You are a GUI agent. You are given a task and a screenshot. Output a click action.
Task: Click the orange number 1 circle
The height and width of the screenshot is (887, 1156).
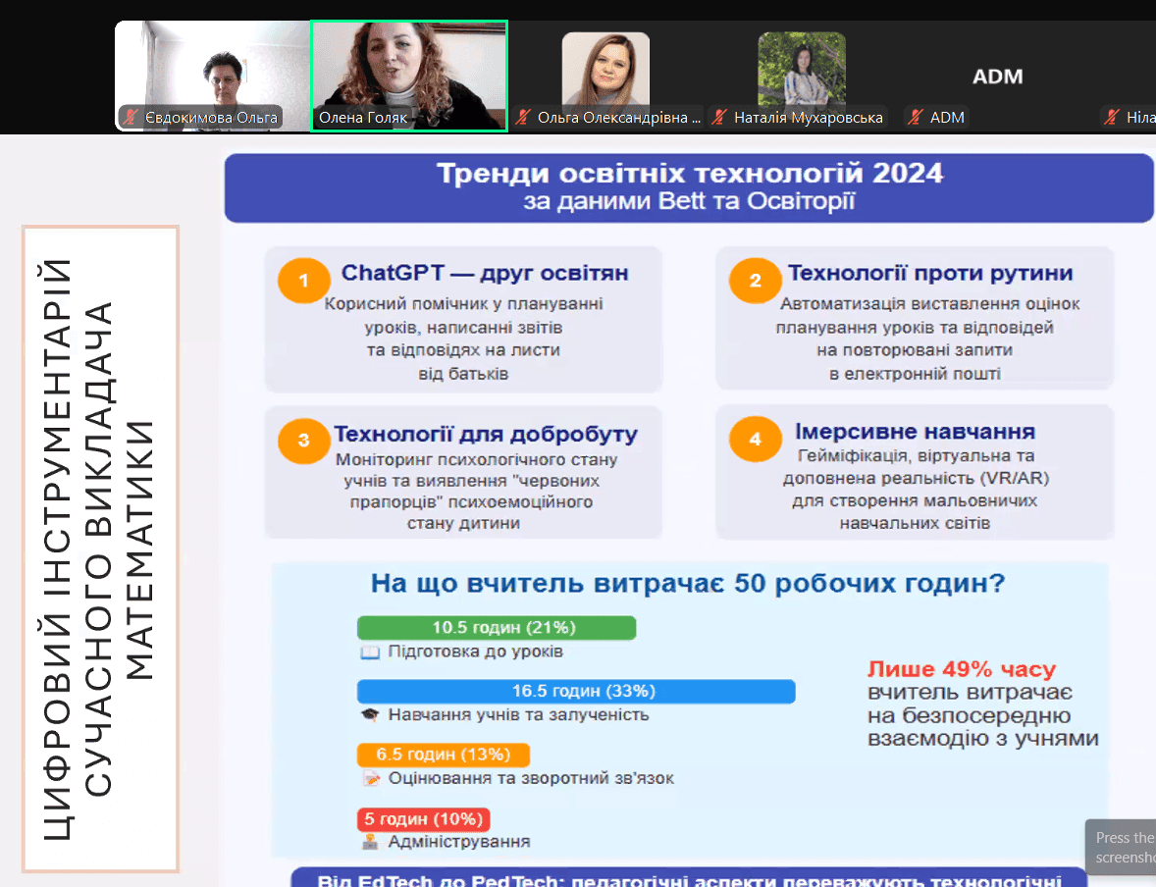pyautogui.click(x=303, y=281)
